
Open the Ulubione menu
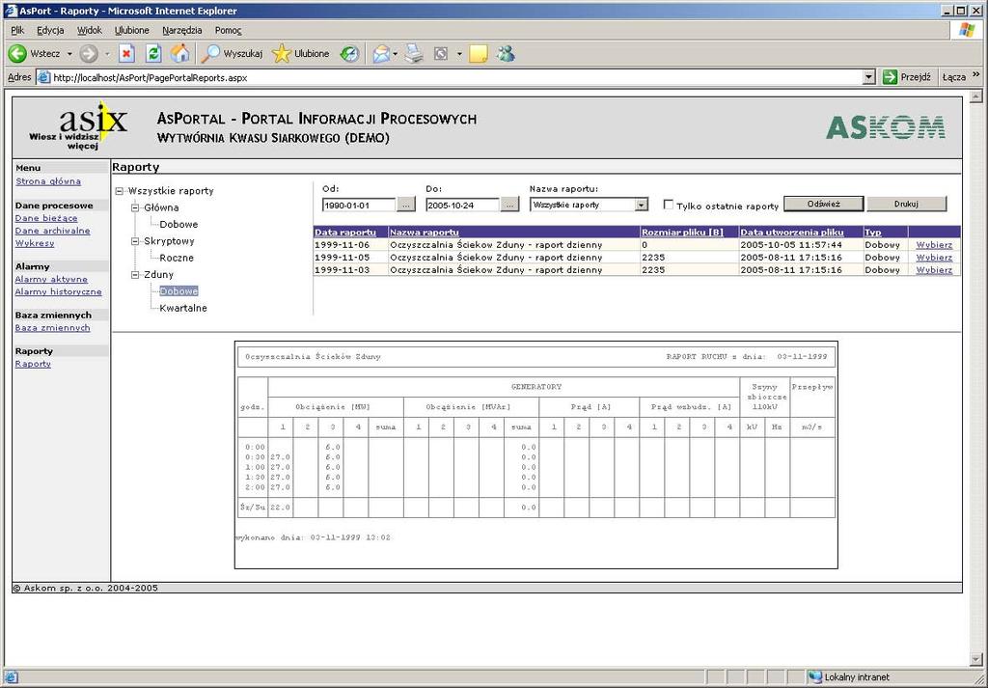(131, 30)
